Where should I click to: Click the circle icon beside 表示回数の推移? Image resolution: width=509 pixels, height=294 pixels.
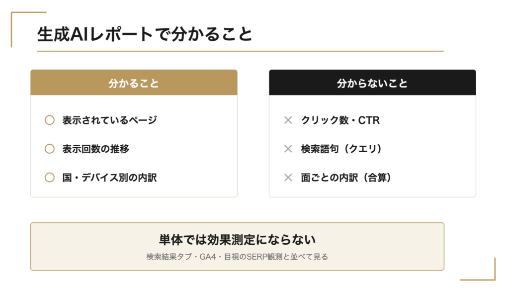(x=50, y=149)
